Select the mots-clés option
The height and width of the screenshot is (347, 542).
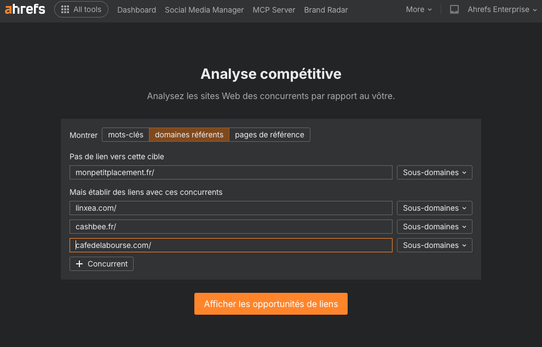[x=125, y=135]
